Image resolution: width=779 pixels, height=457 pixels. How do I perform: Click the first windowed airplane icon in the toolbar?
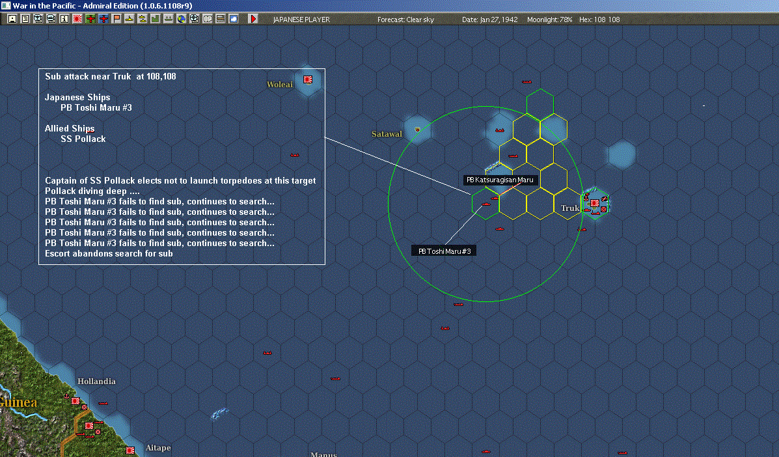(x=38, y=19)
